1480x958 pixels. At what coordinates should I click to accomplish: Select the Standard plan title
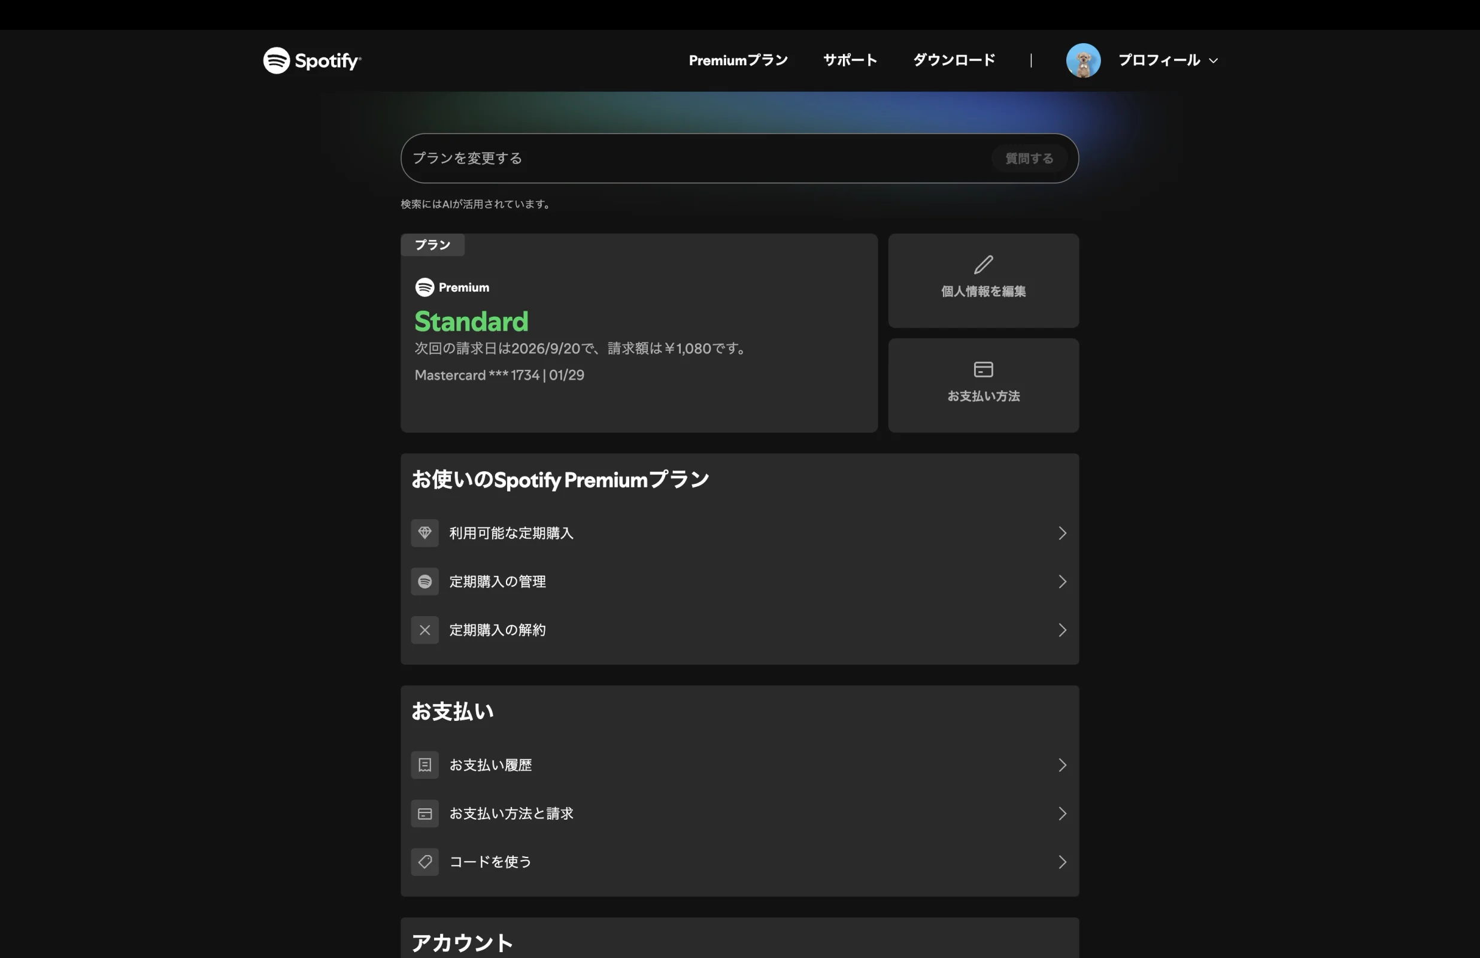pyautogui.click(x=471, y=322)
